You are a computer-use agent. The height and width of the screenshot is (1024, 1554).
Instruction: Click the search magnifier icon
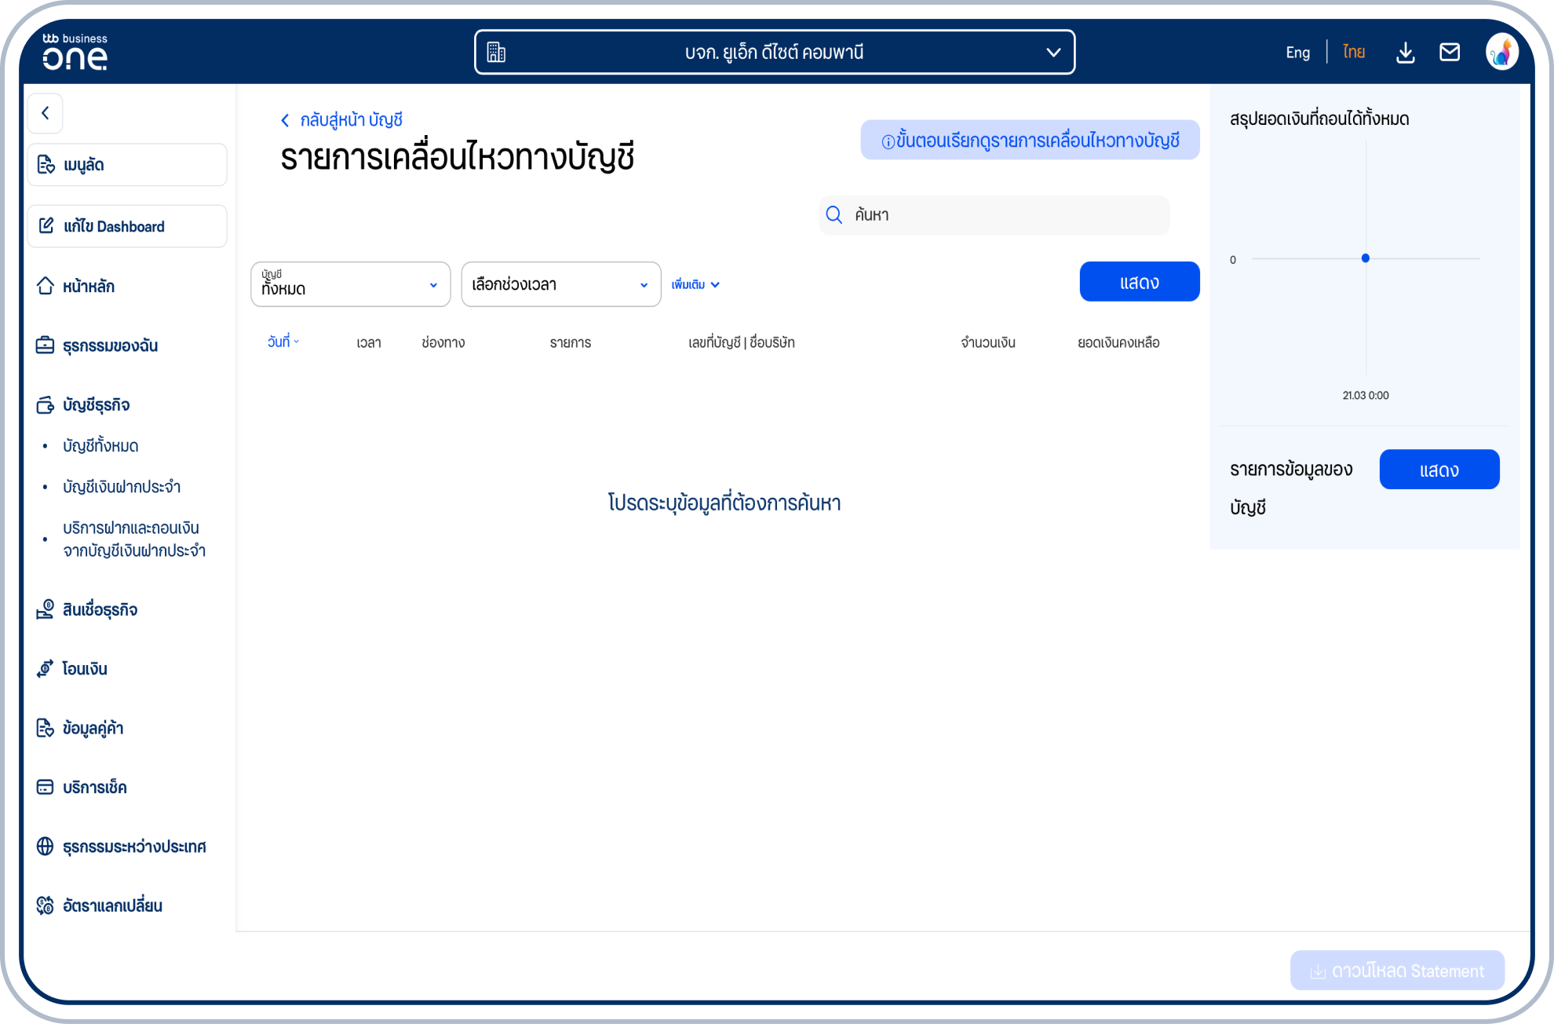tap(834, 215)
